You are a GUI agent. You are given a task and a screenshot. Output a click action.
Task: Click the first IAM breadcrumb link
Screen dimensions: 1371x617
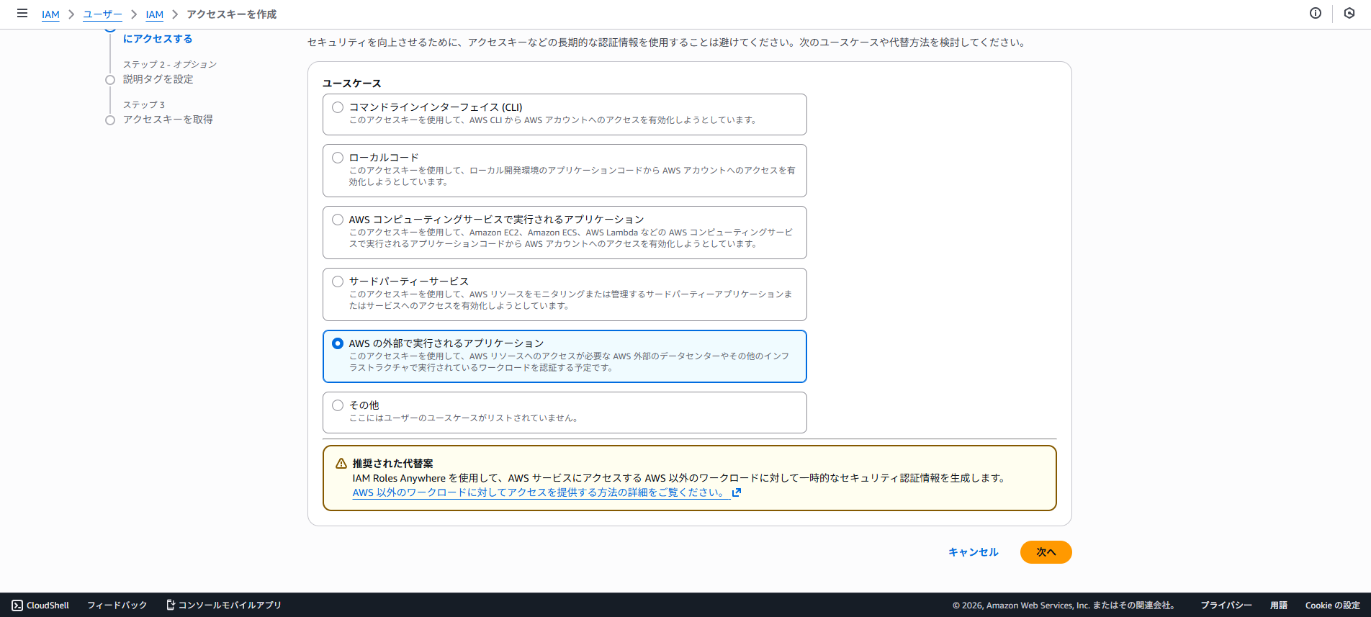[50, 14]
